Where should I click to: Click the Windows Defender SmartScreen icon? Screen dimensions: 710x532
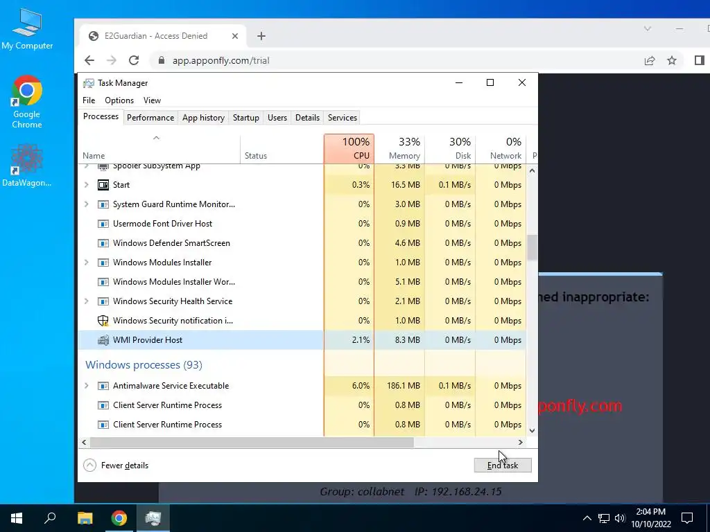103,243
